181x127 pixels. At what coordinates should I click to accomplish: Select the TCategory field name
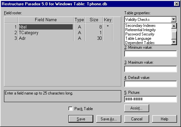[x=46, y=32]
